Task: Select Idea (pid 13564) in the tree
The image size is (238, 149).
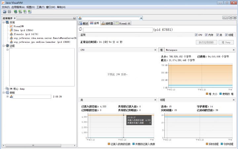Action: tap(21, 30)
